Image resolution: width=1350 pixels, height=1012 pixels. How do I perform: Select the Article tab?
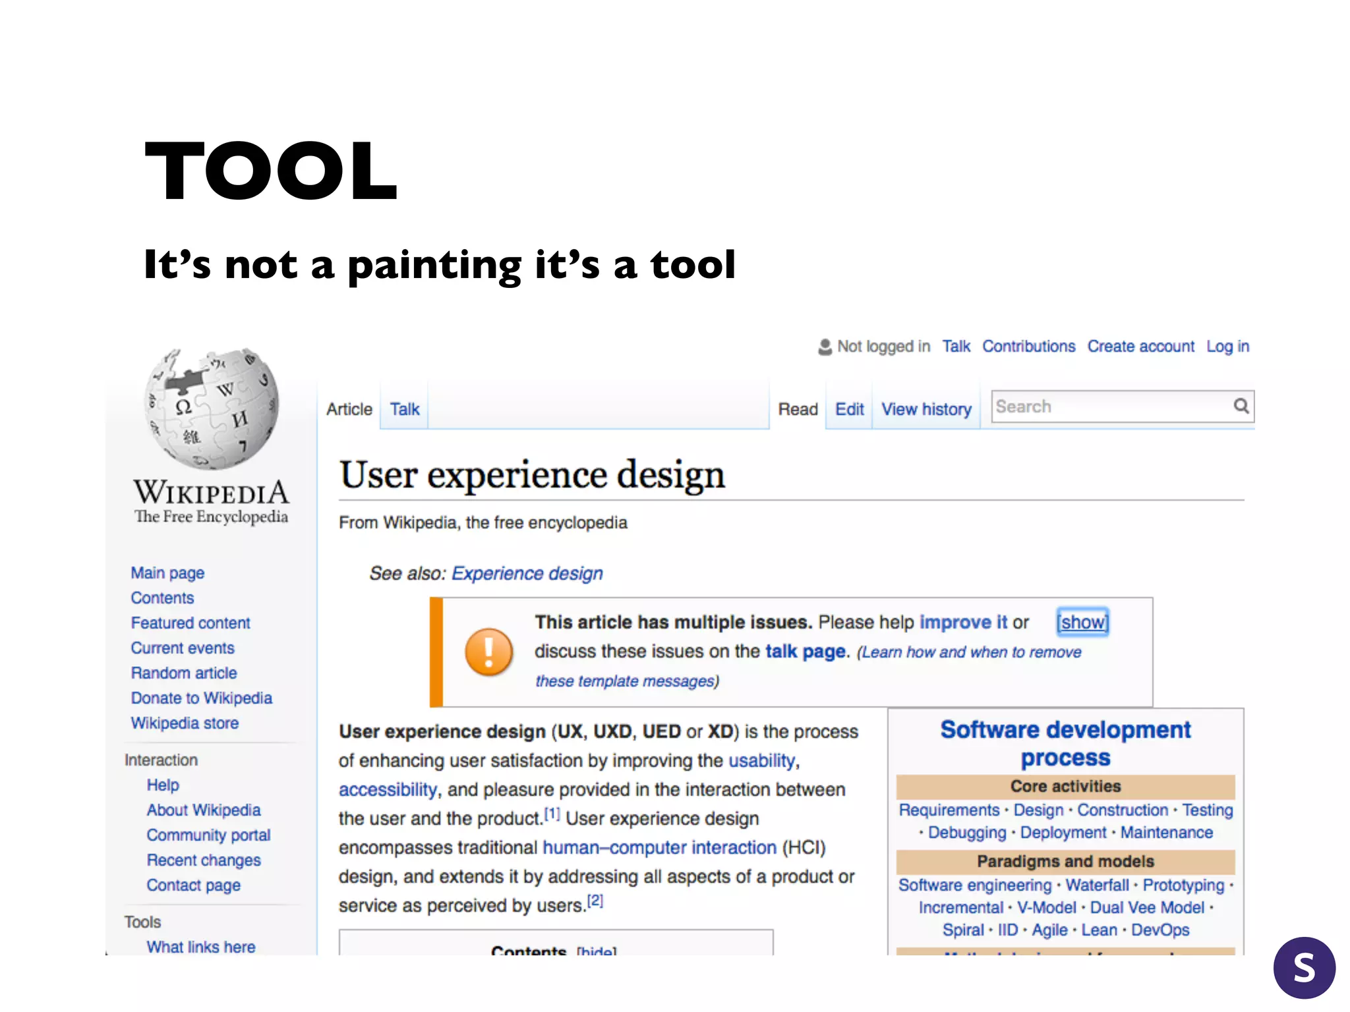pyautogui.click(x=349, y=409)
